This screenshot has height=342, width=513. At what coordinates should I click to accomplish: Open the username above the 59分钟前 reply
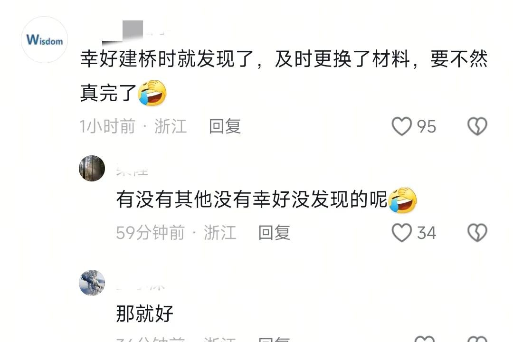pos(133,171)
